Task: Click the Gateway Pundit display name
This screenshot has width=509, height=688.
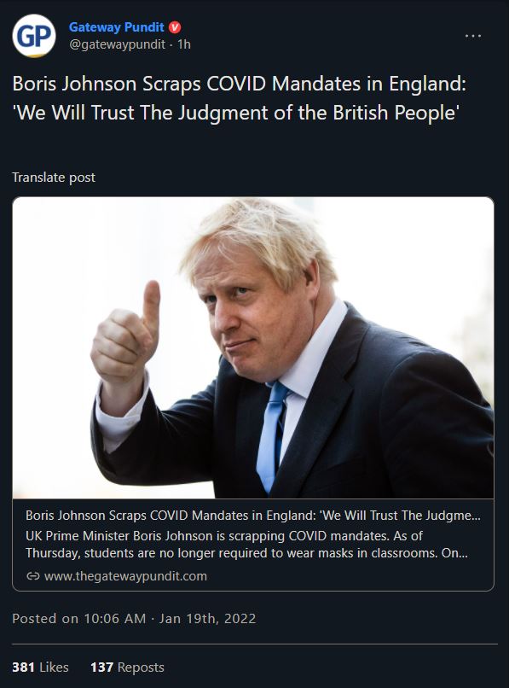Action: click(116, 27)
